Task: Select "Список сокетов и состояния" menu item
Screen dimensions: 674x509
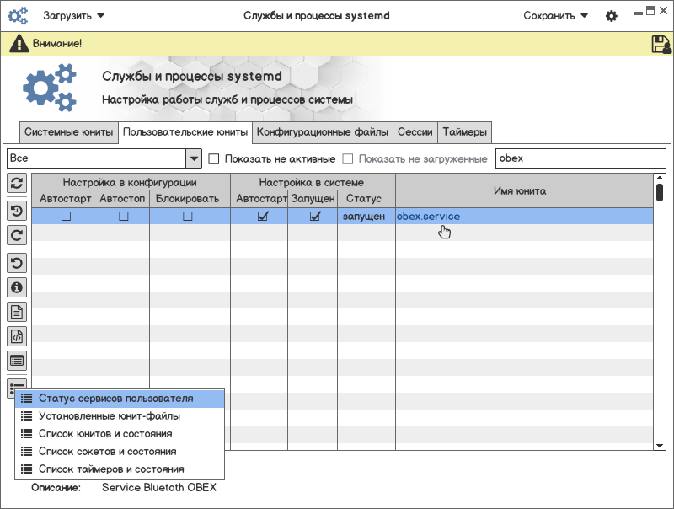Action: click(x=107, y=451)
